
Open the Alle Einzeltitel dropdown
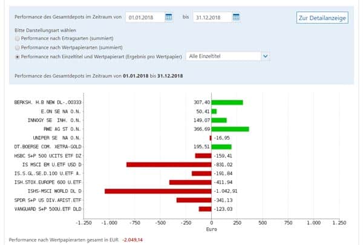(227, 56)
